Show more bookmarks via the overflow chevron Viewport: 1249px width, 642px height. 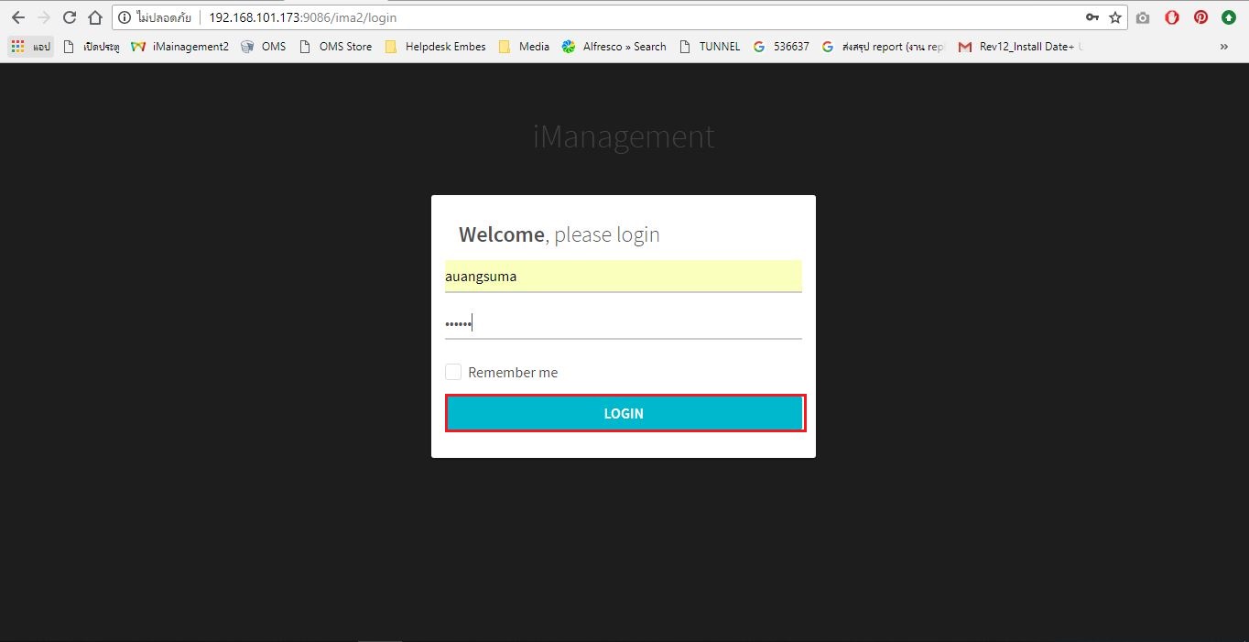coord(1224,47)
